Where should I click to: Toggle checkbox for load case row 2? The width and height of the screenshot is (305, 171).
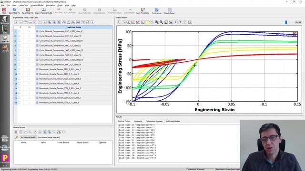pyautogui.click(x=19, y=36)
